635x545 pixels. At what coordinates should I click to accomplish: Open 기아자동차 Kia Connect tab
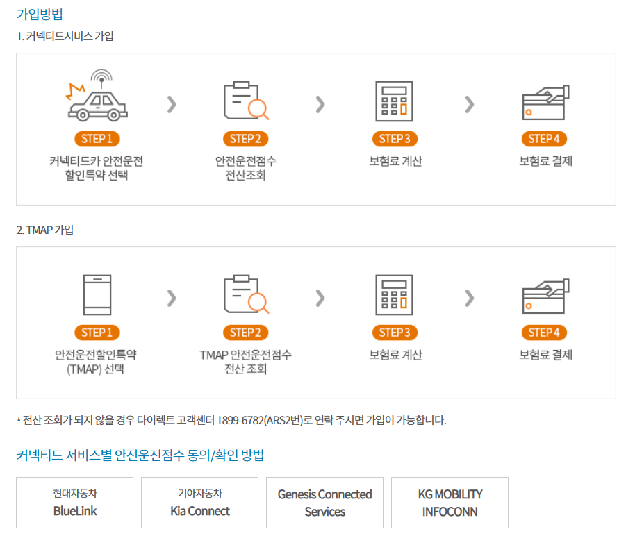coord(199,503)
